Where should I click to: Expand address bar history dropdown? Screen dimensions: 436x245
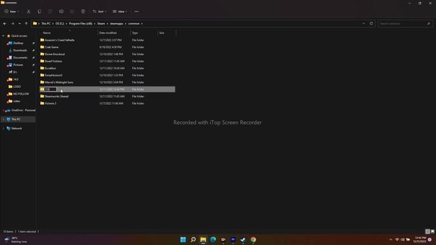pyautogui.click(x=363, y=24)
